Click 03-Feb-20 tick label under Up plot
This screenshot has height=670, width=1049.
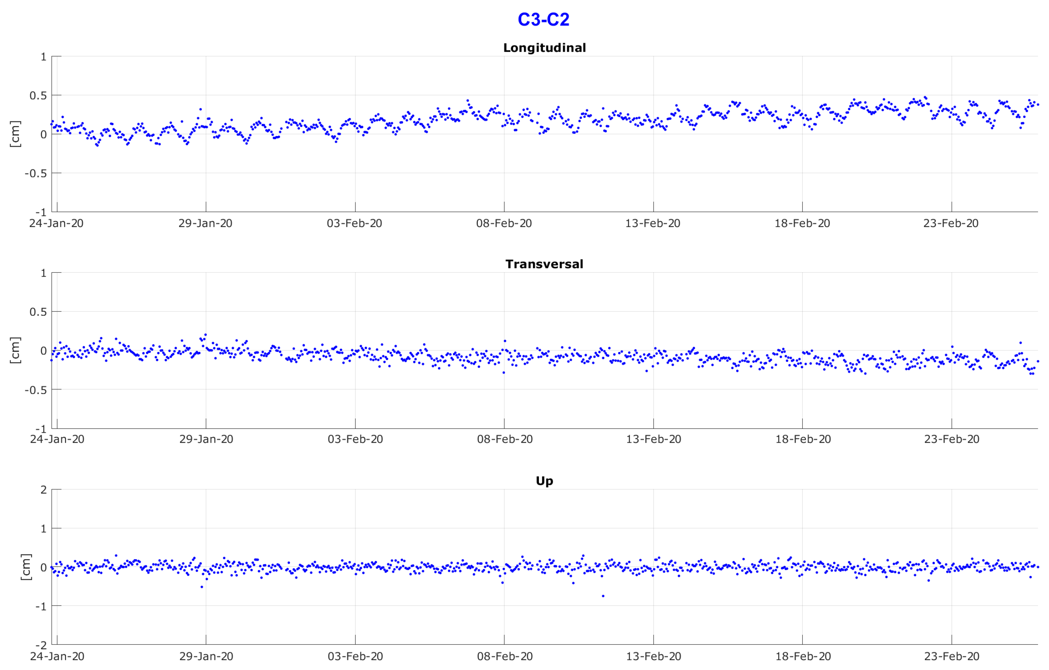[355, 656]
